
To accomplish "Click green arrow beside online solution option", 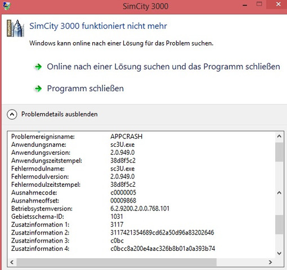I will pos(38,66).
